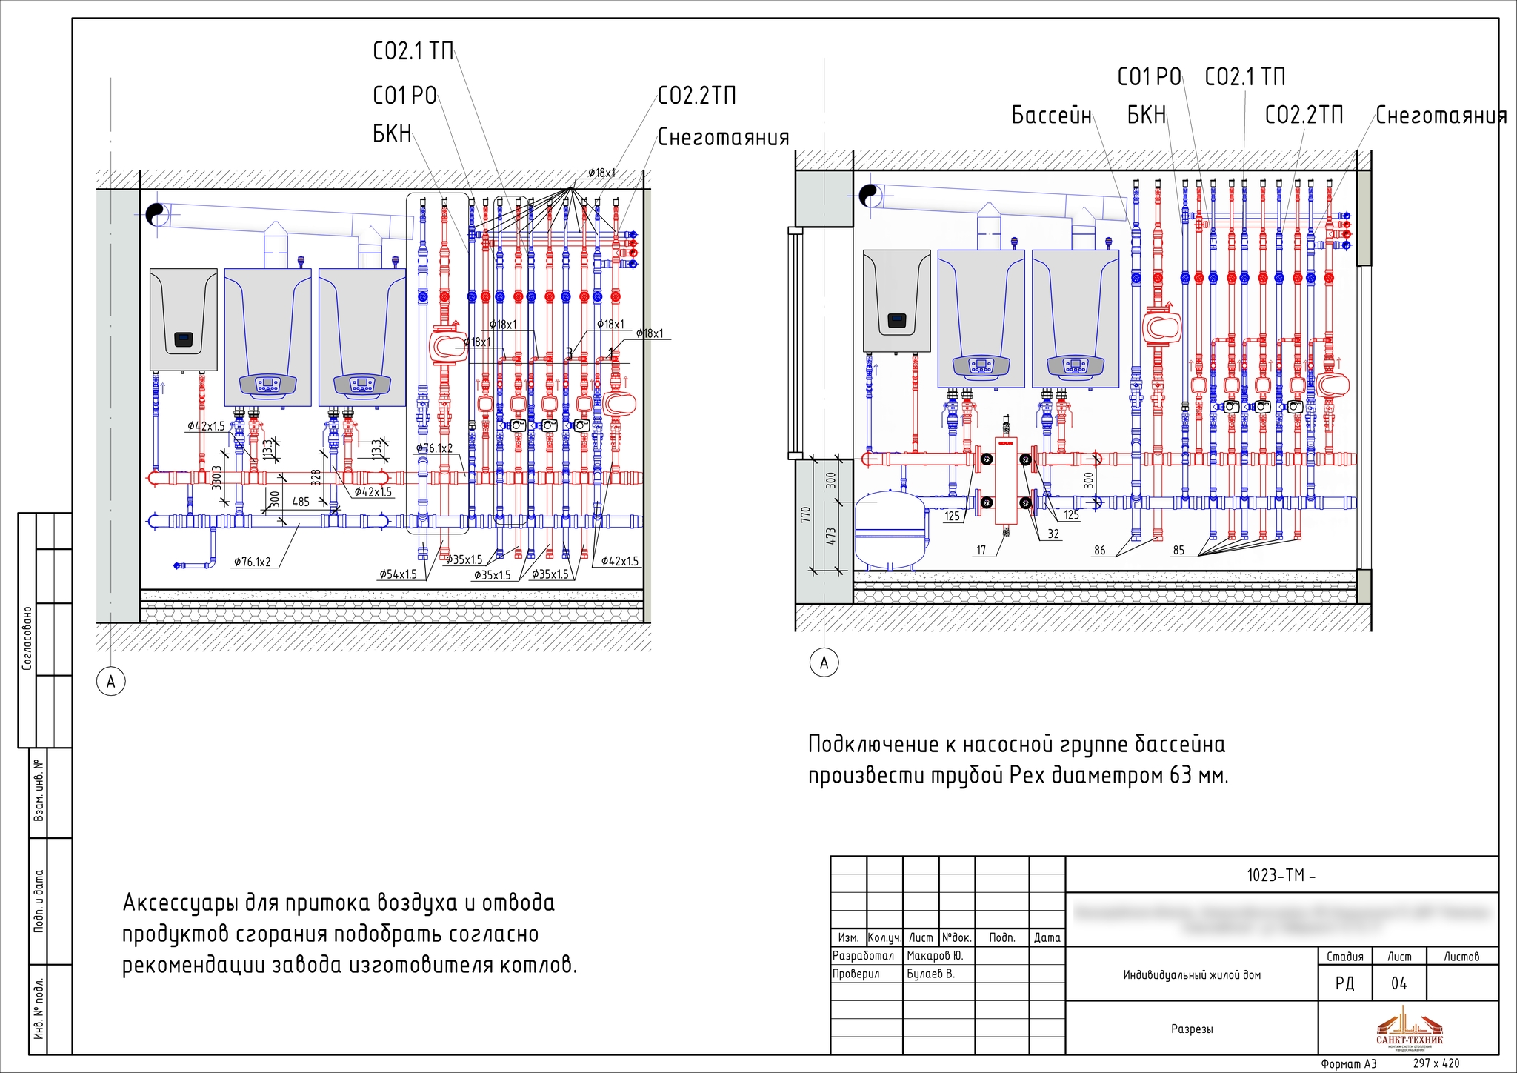This screenshot has height=1073, width=1517.
Task: Click the 473 height dimension
Action: pyautogui.click(x=831, y=536)
